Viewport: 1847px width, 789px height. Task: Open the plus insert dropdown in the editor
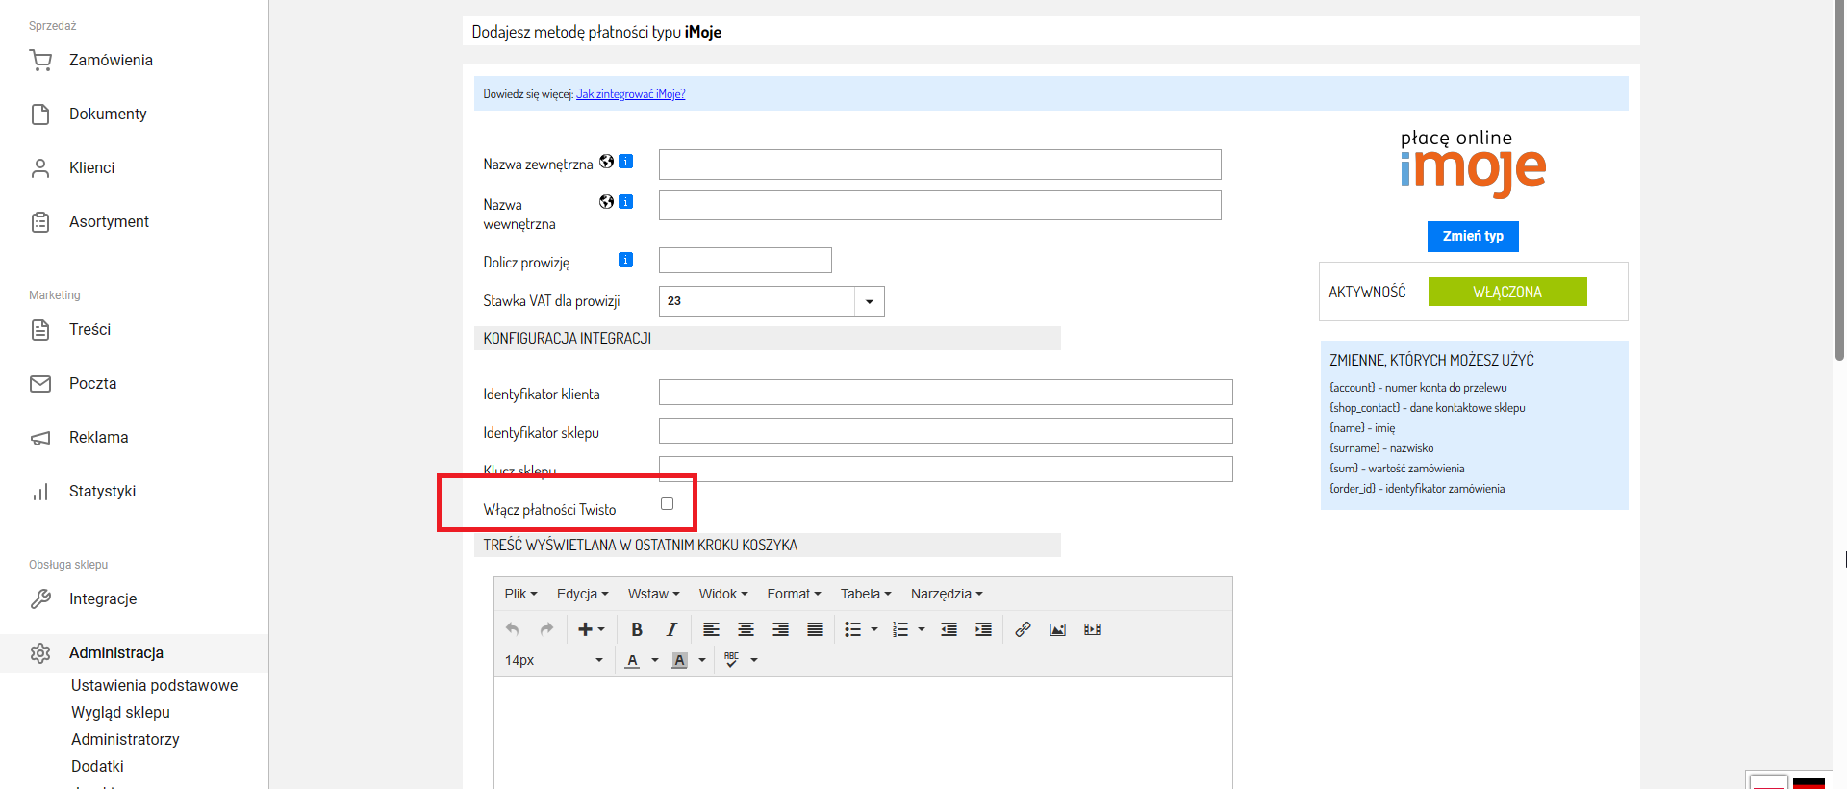point(591,629)
